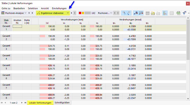The height and width of the screenshot is (105, 190).
Task: Click Stelle x [m] column header
Action: (27, 21)
